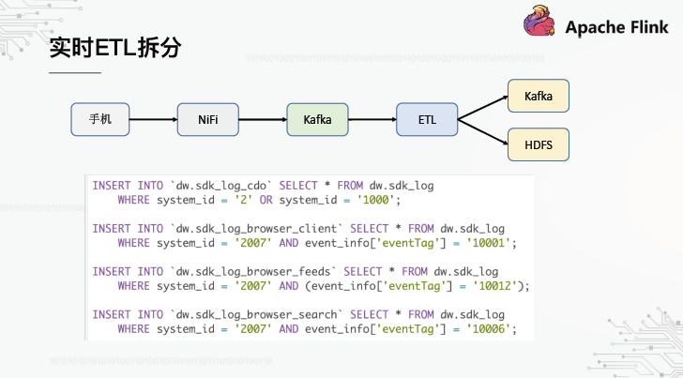Click the '10012' eventTag value in the code

(x=498, y=286)
